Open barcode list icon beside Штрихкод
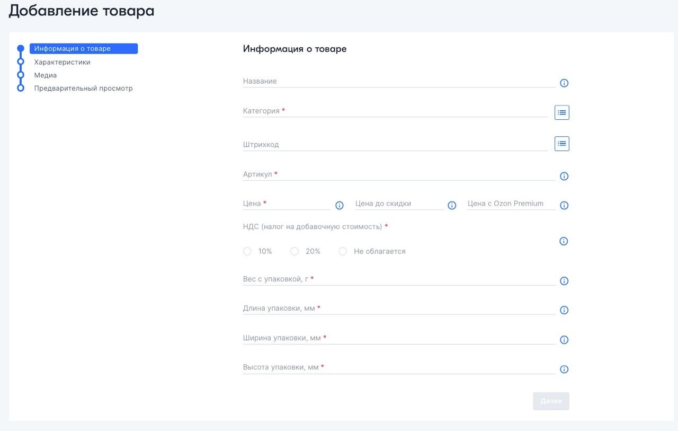This screenshot has width=678, height=431. (562, 144)
